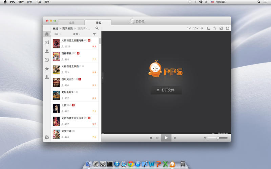Go to 在线 in breadcrumb
This screenshot has width=271, height=169.
coord(56,28)
